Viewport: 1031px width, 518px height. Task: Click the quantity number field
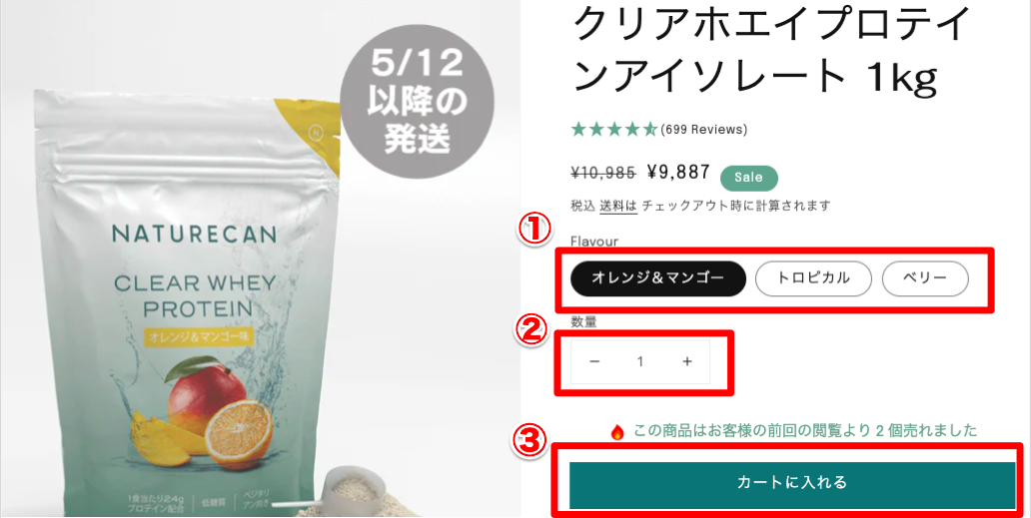639,361
